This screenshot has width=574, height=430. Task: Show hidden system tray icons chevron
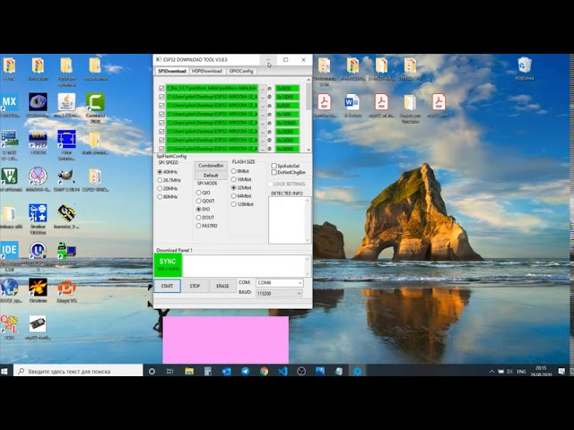[491, 372]
